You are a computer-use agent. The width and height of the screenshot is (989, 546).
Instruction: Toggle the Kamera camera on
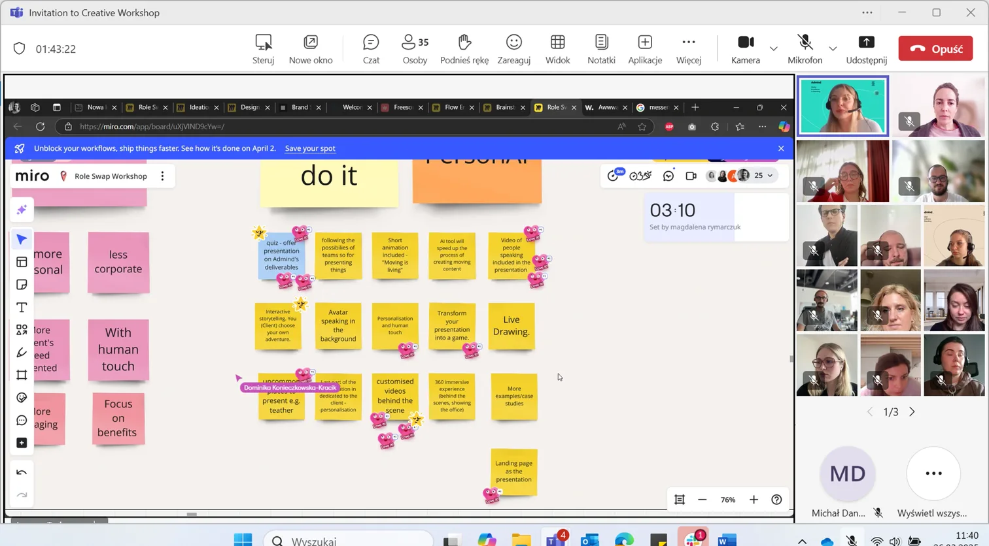click(x=745, y=49)
